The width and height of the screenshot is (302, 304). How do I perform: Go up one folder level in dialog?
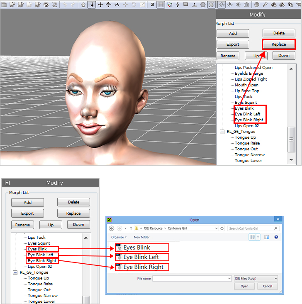[131, 228]
